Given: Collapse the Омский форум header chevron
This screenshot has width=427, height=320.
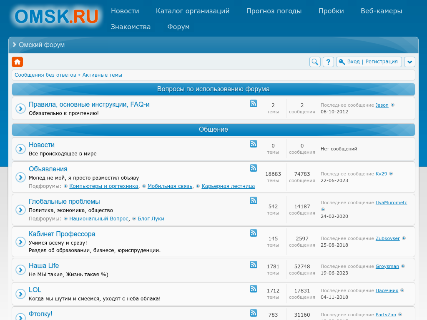Looking at the screenshot, I should 15,45.
